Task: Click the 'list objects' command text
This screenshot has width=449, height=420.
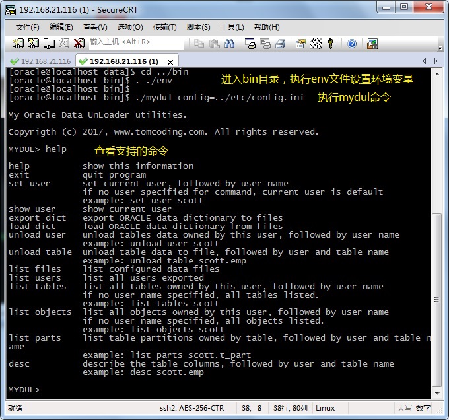Action: 40,312
